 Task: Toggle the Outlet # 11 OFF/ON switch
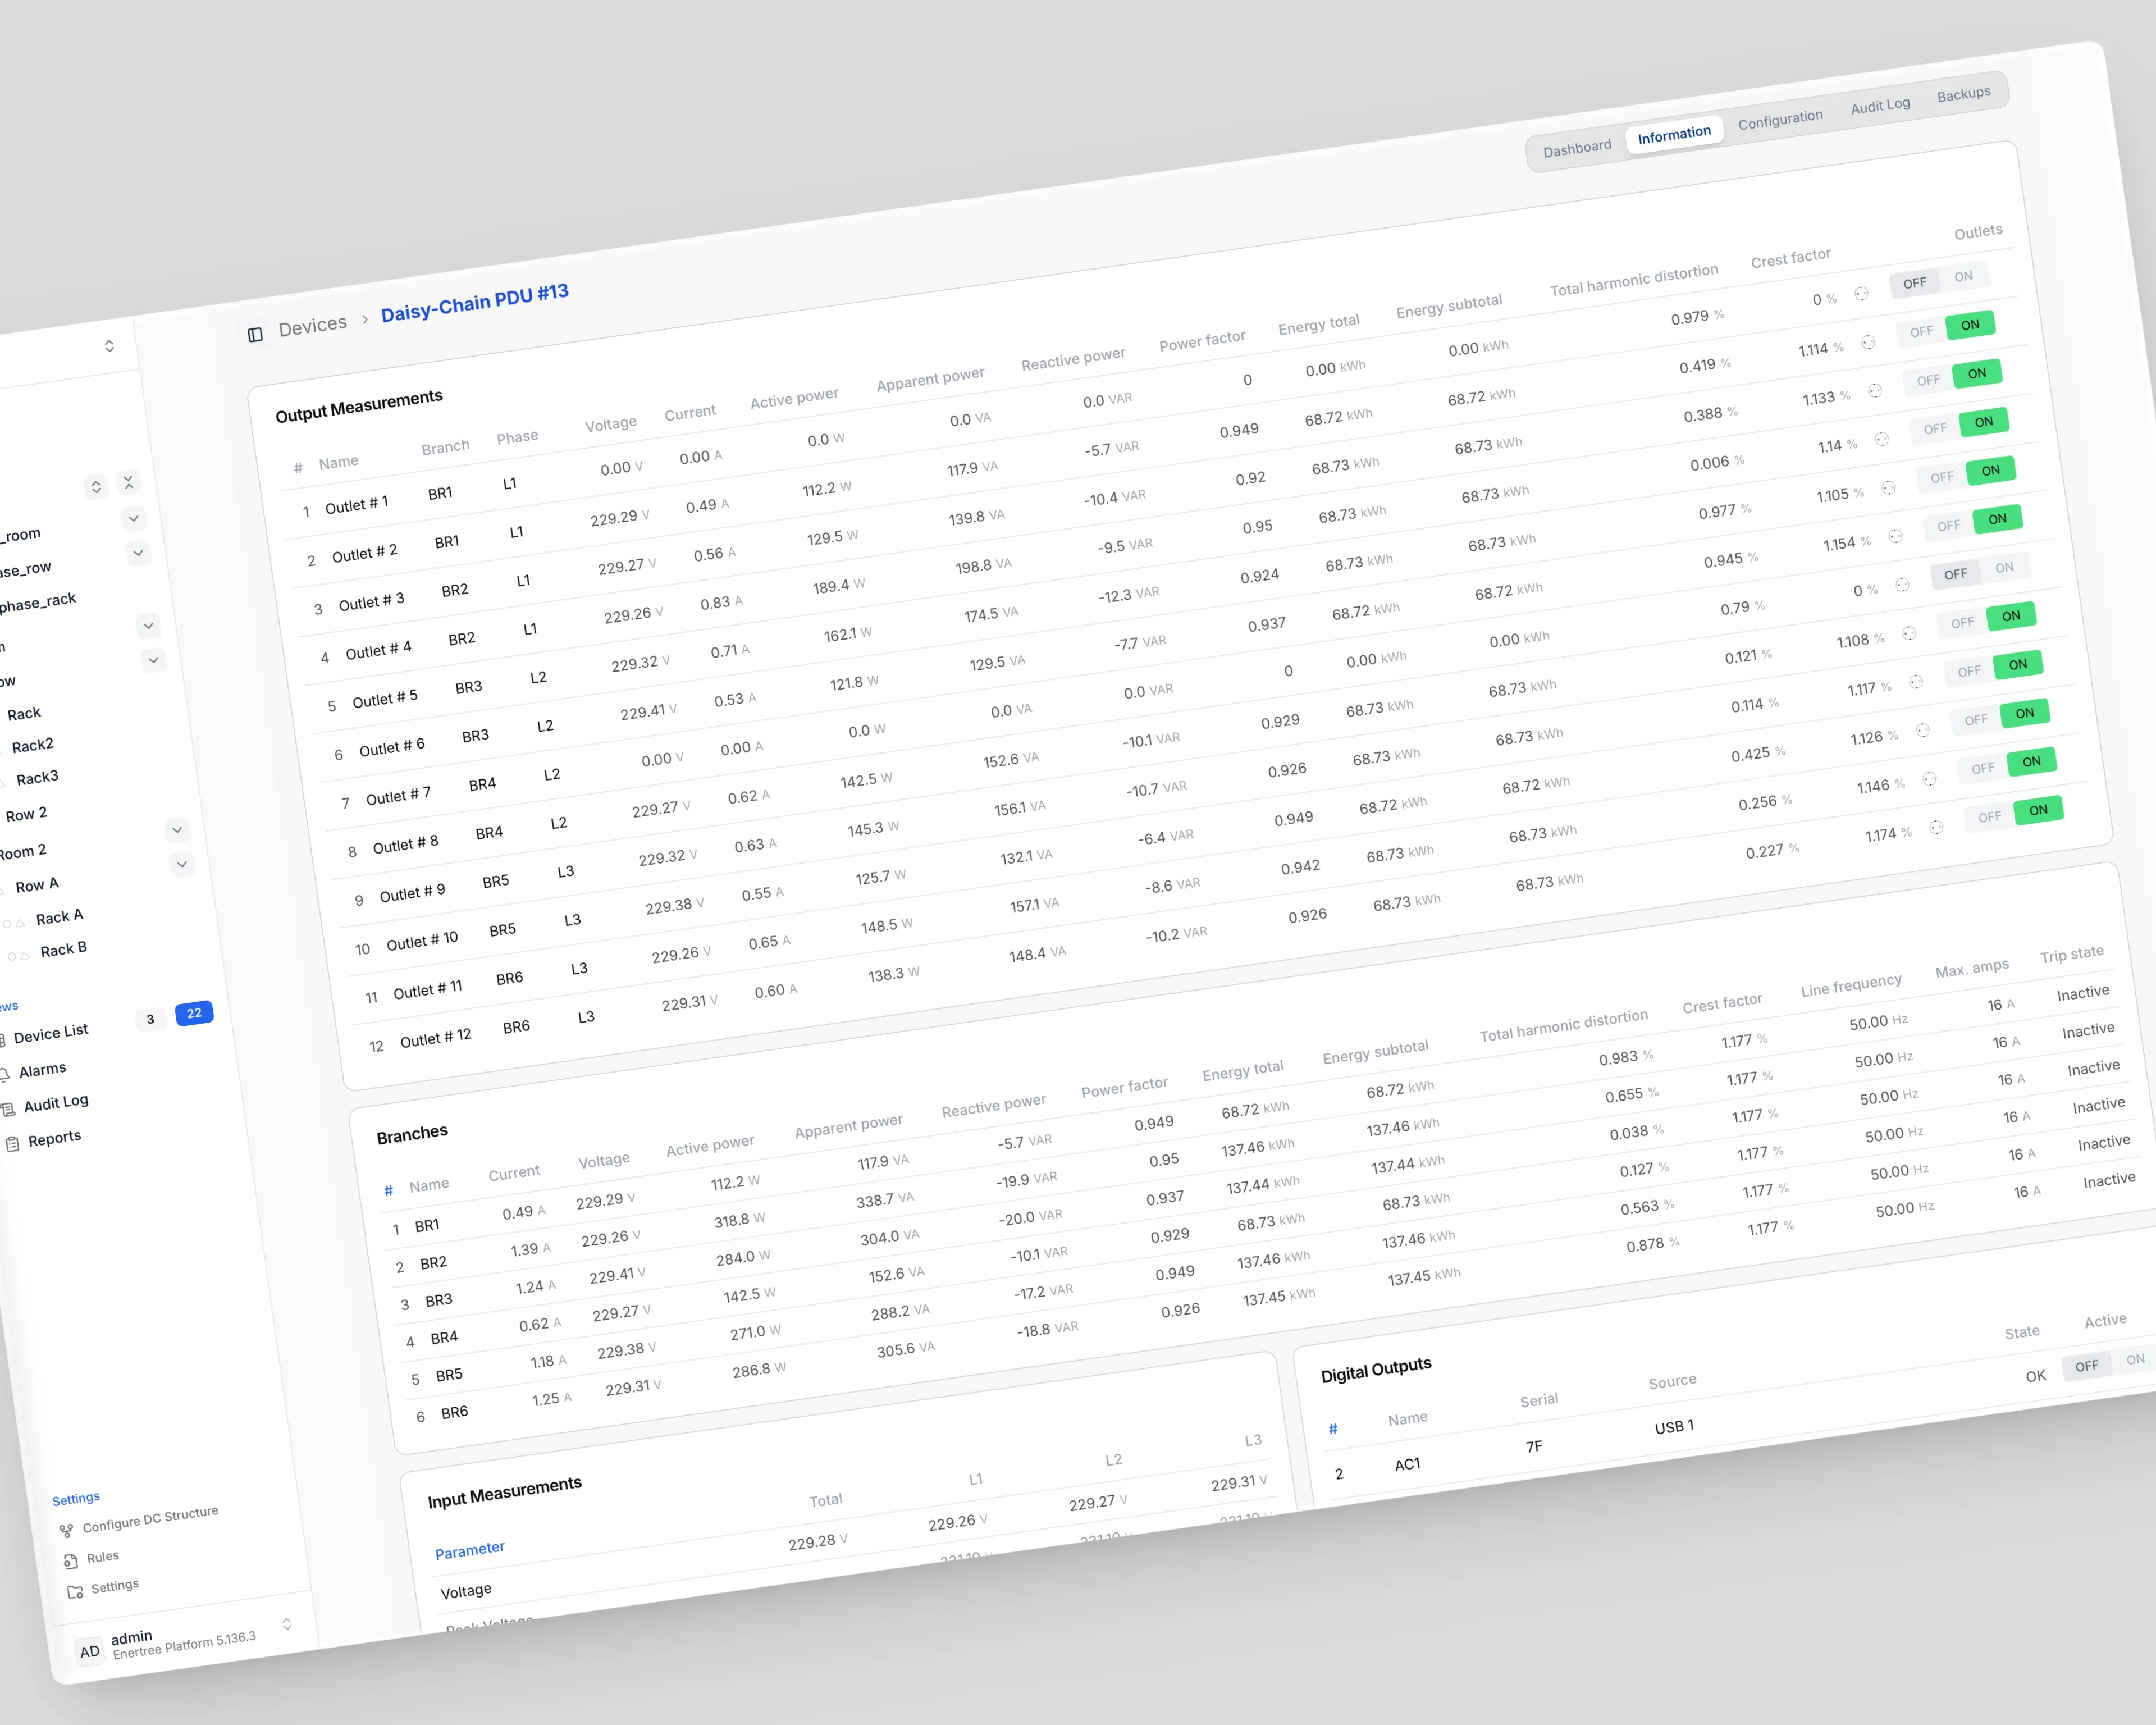(x=2008, y=765)
